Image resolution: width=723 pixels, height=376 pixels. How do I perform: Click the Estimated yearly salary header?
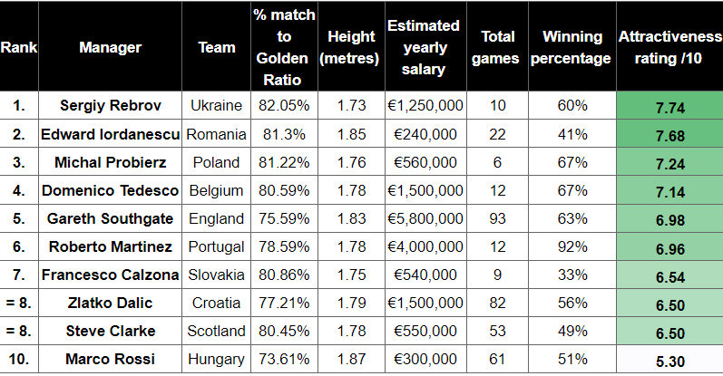pyautogui.click(x=423, y=47)
